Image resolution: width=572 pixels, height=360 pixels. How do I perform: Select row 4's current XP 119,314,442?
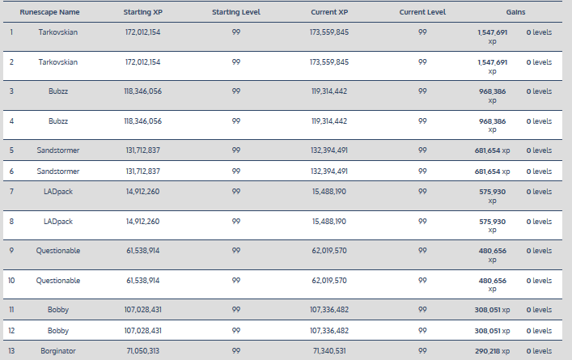click(x=329, y=121)
